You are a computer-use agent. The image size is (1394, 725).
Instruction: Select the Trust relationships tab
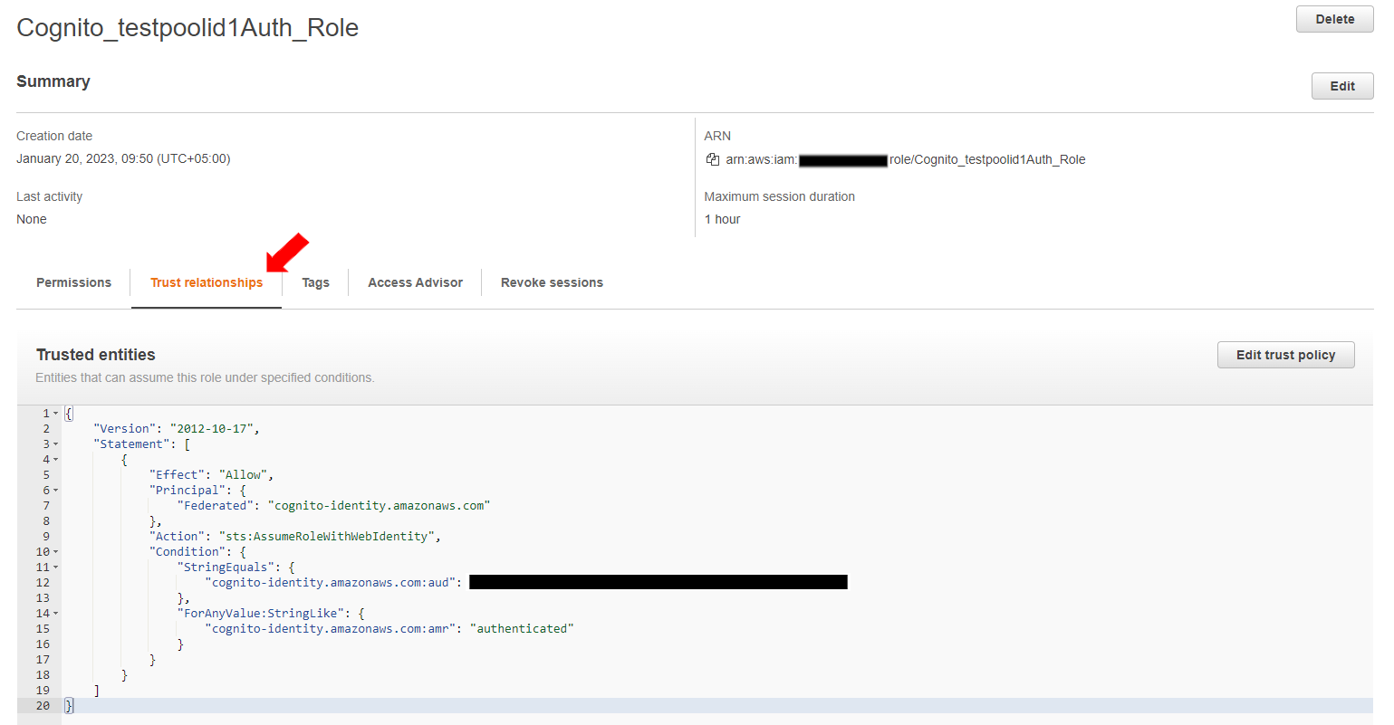pyautogui.click(x=207, y=282)
